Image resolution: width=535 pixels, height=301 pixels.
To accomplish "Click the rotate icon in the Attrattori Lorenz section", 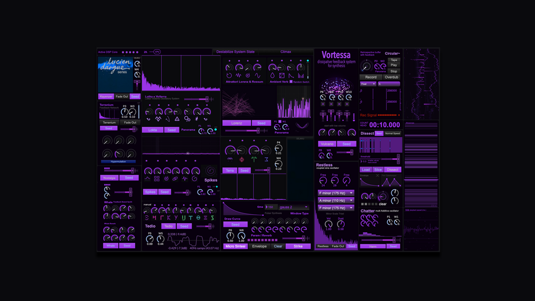I will pos(229,76).
